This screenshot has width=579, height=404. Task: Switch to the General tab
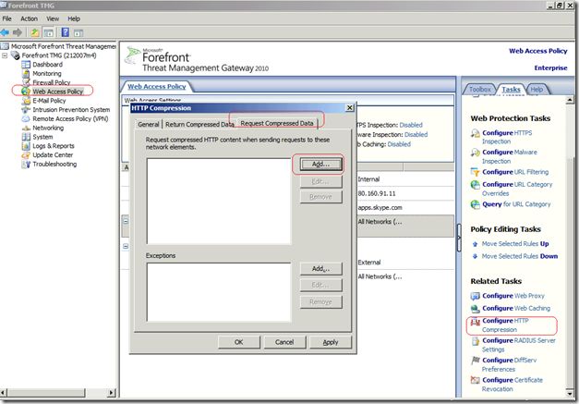pos(149,124)
